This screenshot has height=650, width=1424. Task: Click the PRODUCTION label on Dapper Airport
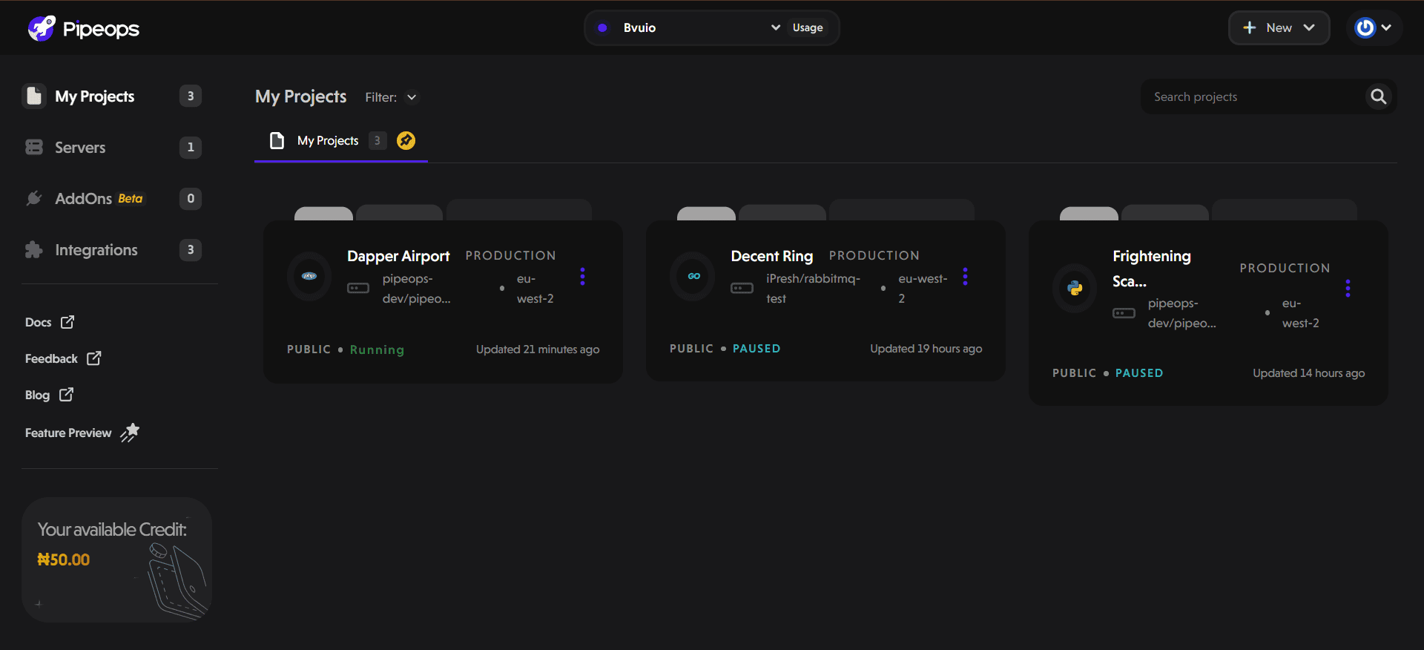511,255
